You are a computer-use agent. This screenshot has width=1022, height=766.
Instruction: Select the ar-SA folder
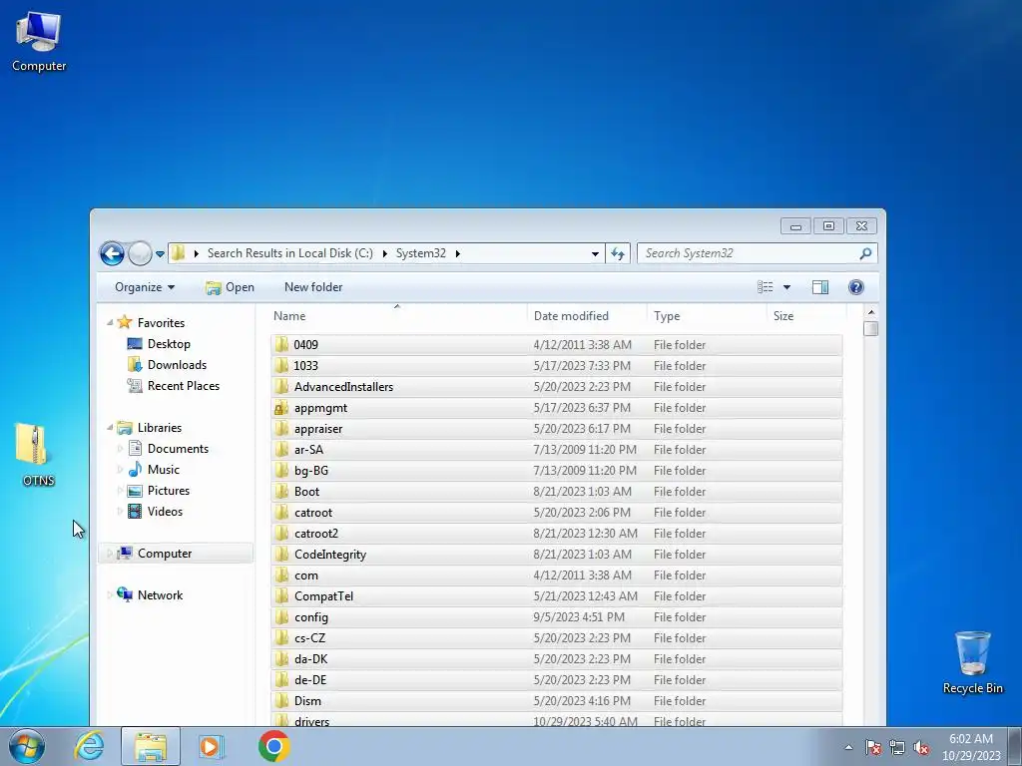556,450
